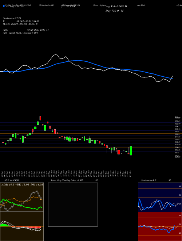Viewport: 182px width, 241px height.
Task: Click the large red candle on 17 Dec
Action: tap(119, 152)
